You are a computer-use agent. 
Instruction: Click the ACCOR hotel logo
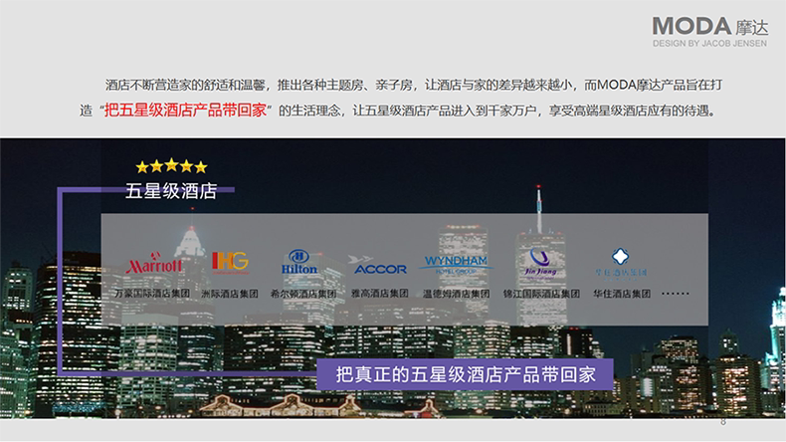[377, 266]
